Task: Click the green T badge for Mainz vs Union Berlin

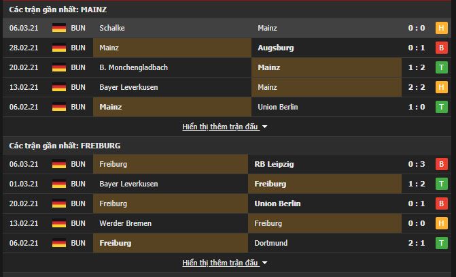Action: click(x=442, y=107)
